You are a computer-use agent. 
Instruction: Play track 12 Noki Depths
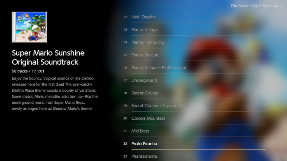pyautogui.click(x=195, y=17)
